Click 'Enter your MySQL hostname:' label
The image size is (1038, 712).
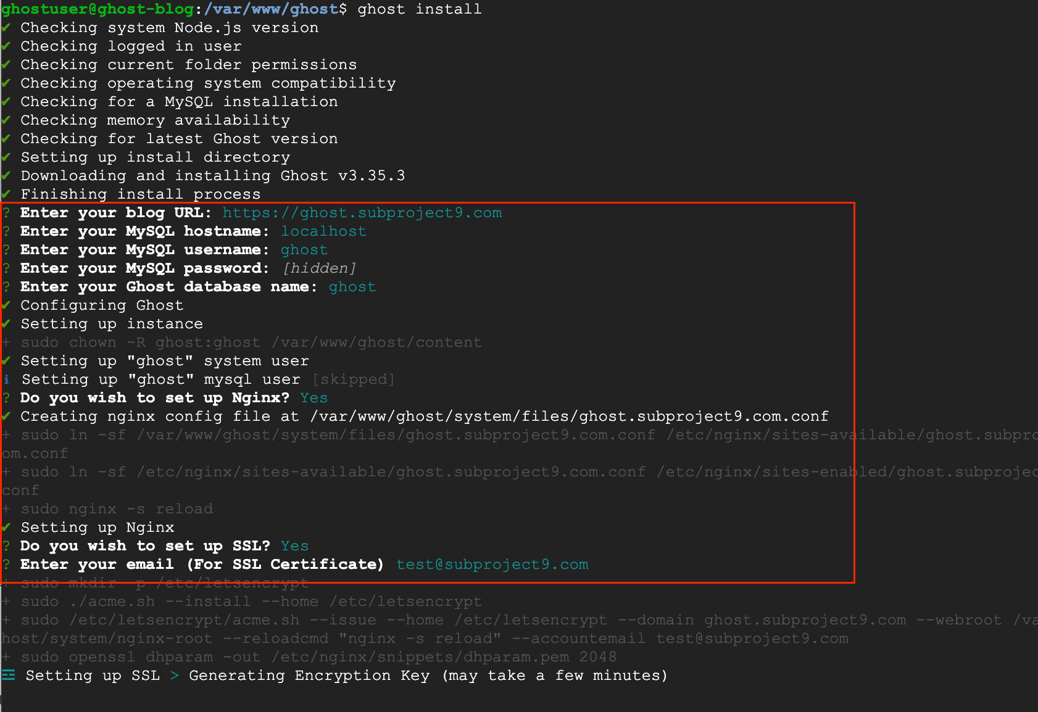click(x=145, y=231)
